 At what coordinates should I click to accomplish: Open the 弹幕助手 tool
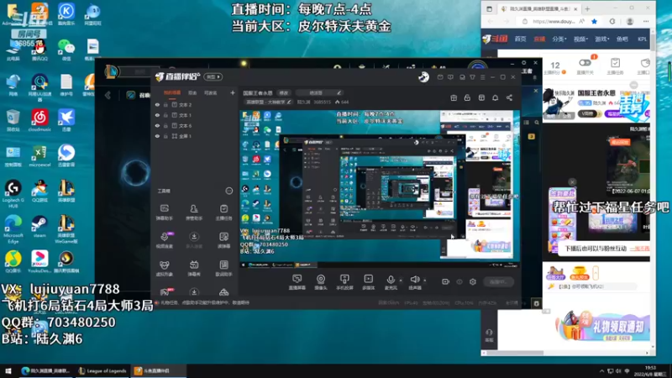(x=164, y=213)
